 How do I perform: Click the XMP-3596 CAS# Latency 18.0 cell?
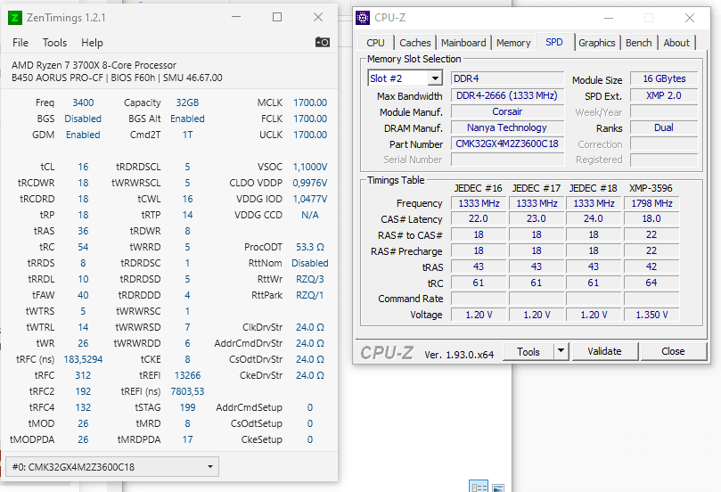651,219
